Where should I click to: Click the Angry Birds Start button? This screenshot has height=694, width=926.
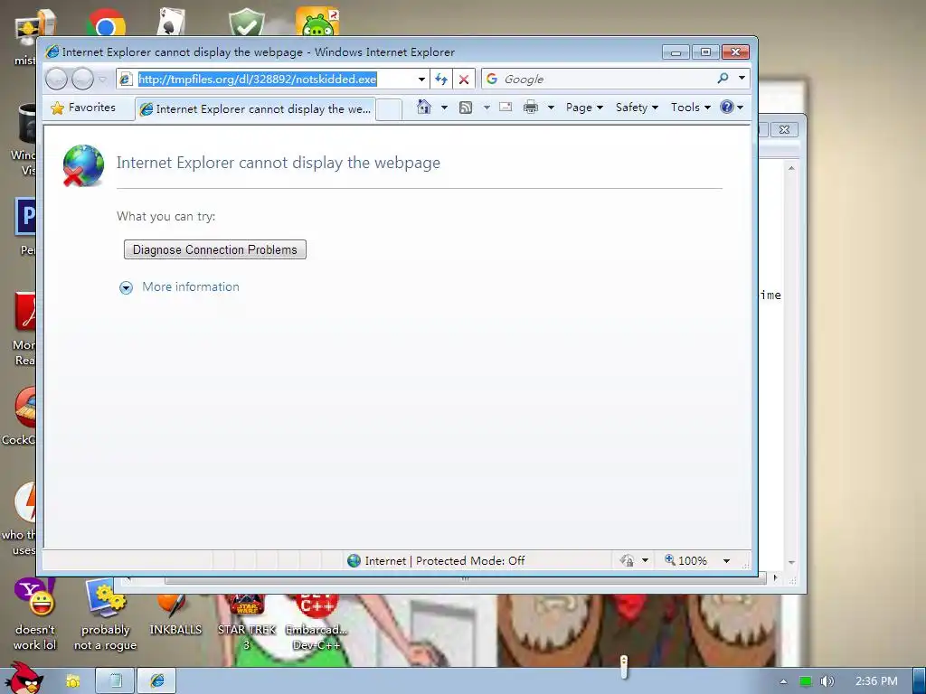pos(23,678)
